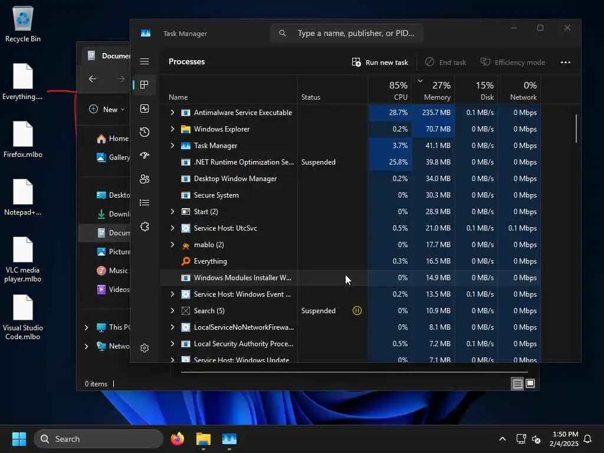Select the .NET Runtime Optimization Service row

(350, 162)
